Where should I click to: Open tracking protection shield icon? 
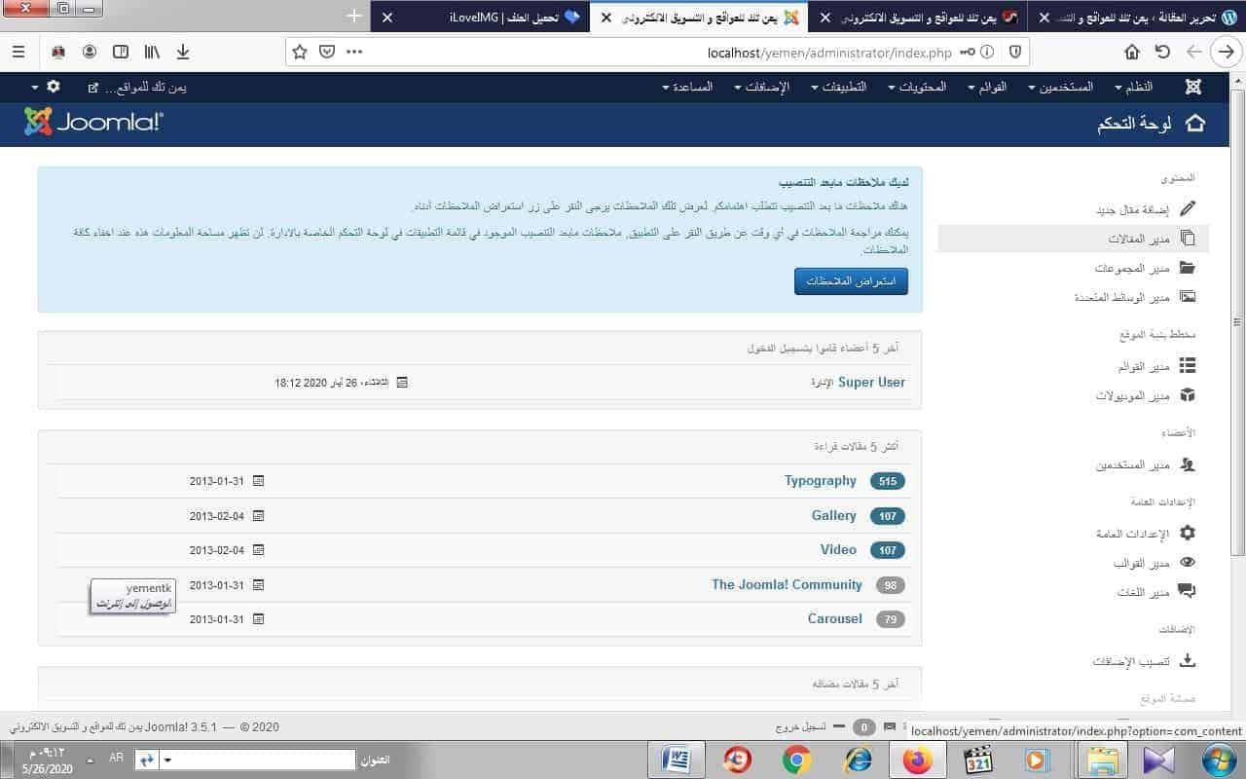tap(1014, 52)
